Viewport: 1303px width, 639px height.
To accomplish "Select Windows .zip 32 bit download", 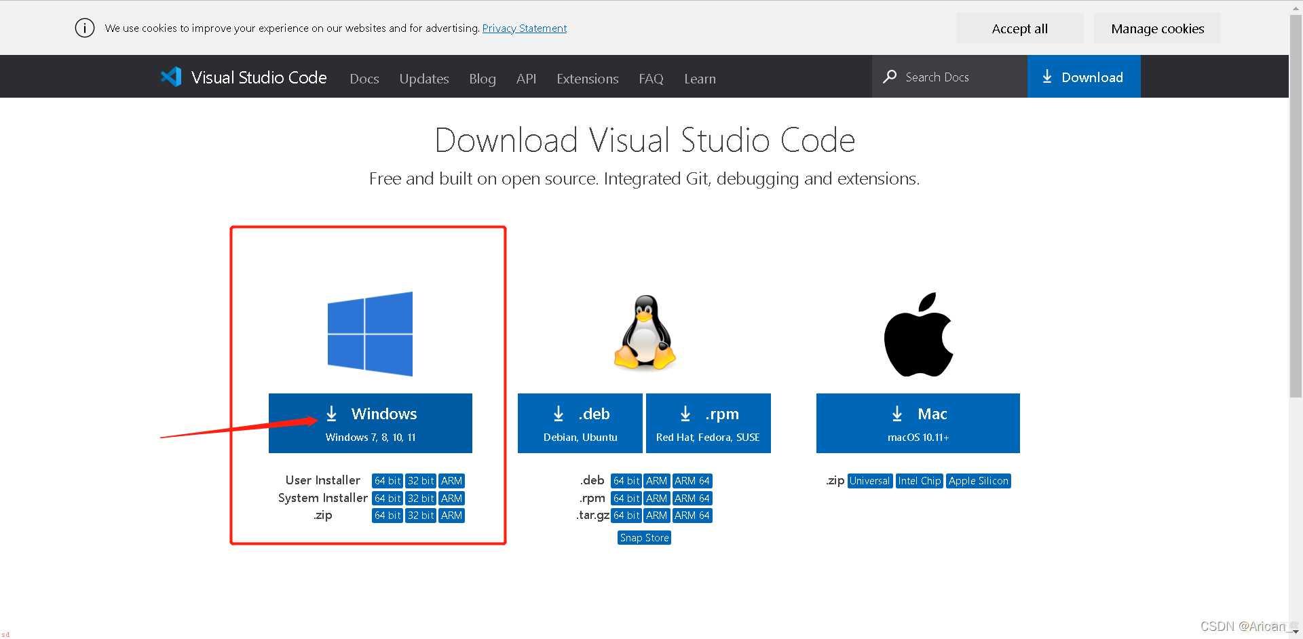I will (421, 516).
